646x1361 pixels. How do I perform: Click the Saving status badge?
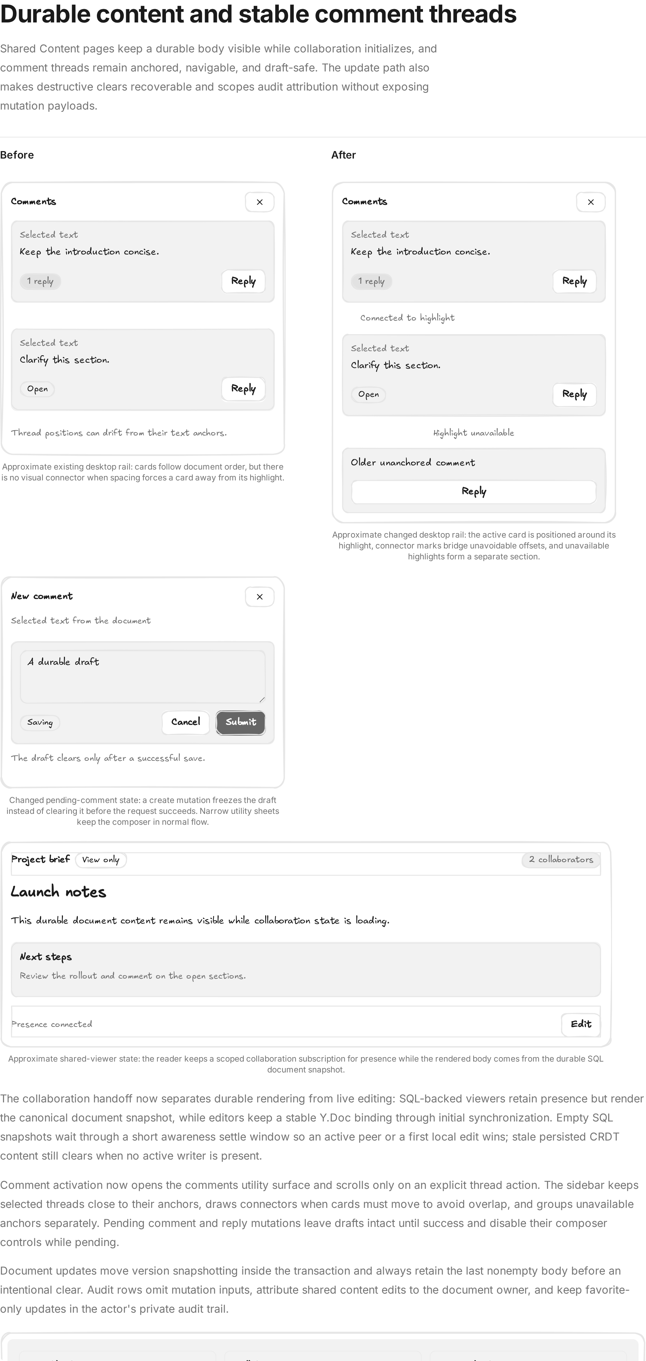coord(40,722)
